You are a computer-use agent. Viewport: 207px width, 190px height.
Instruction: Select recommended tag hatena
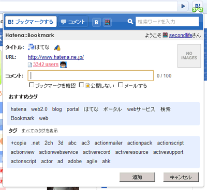click(x=19, y=109)
